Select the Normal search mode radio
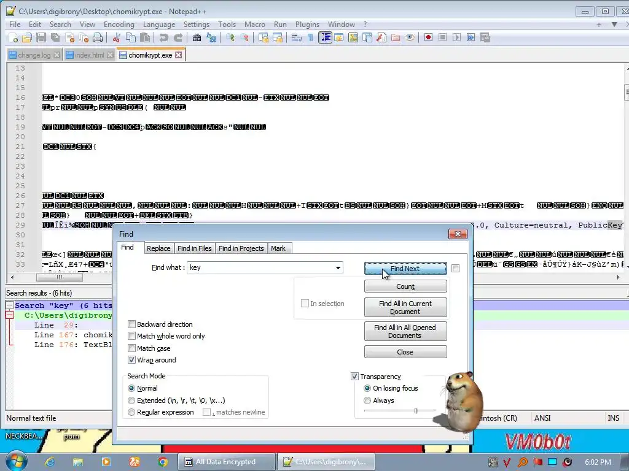 click(x=131, y=388)
